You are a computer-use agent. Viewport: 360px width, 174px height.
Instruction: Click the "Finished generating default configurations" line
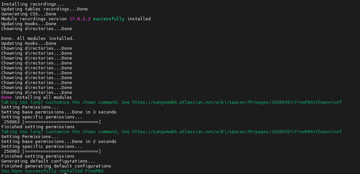(56, 166)
